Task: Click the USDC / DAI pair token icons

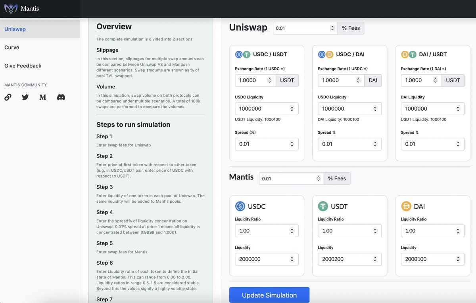Action: click(x=326, y=54)
